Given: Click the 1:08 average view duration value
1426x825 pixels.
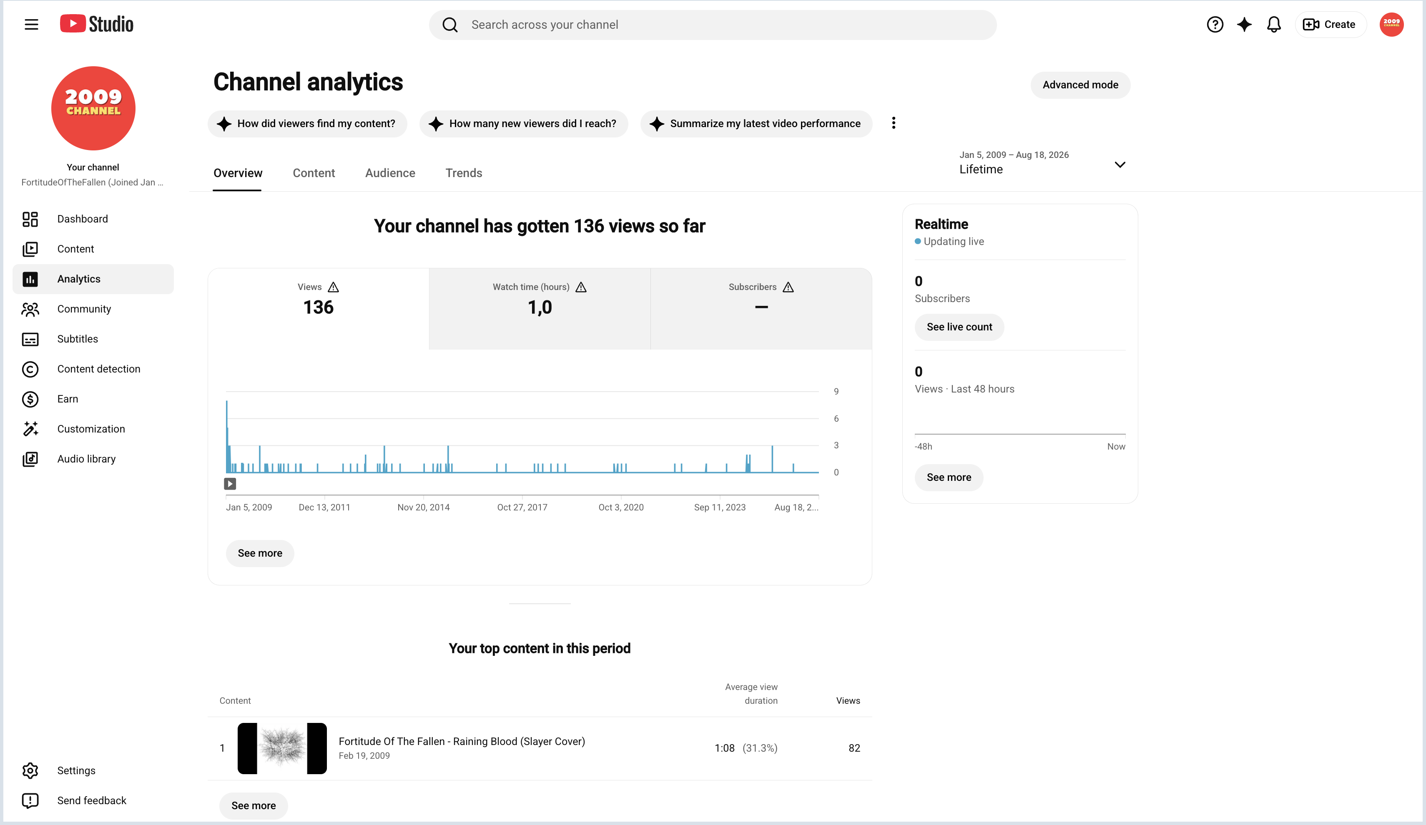Looking at the screenshot, I should pyautogui.click(x=724, y=748).
